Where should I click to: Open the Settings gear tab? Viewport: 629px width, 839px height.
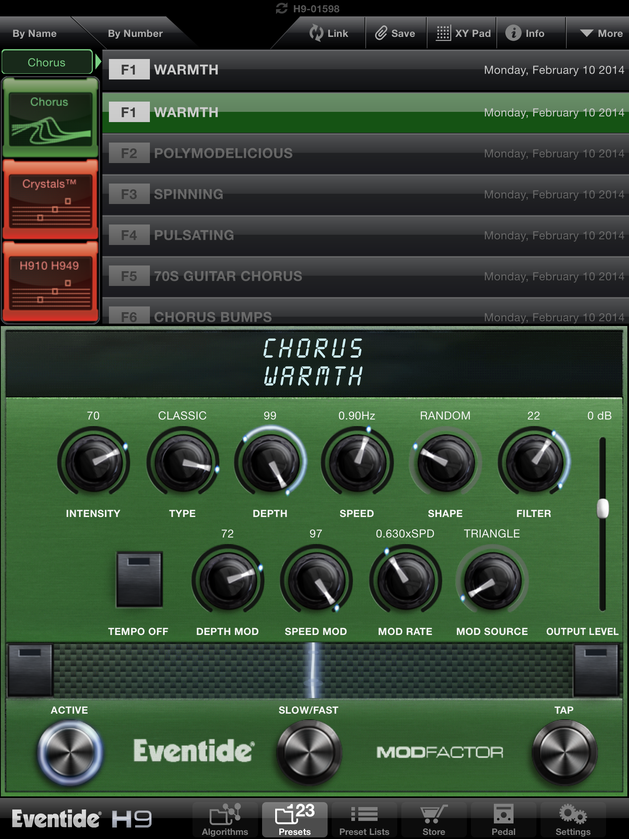coord(573,820)
